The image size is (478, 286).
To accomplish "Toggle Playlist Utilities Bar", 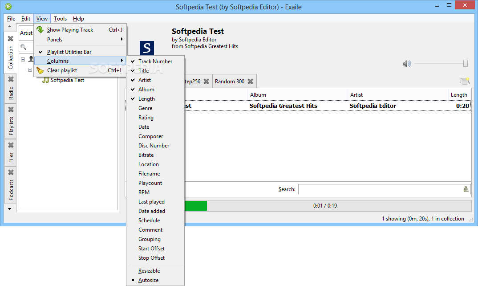I will tap(80, 52).
